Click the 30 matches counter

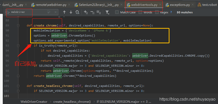coord(185,12)
